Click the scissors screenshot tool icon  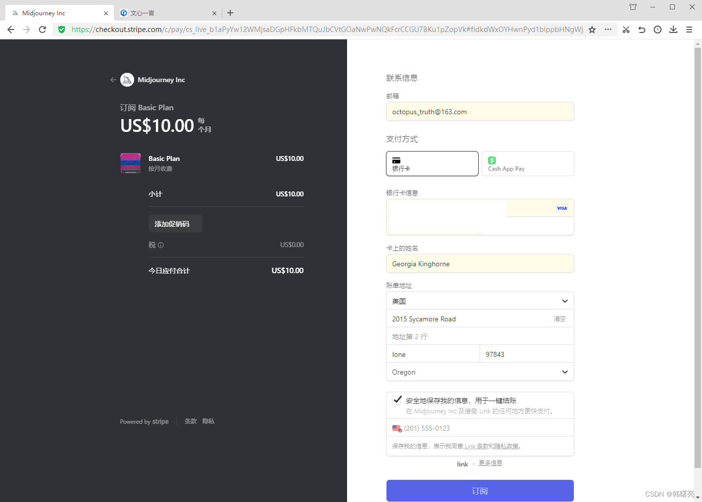coord(626,30)
